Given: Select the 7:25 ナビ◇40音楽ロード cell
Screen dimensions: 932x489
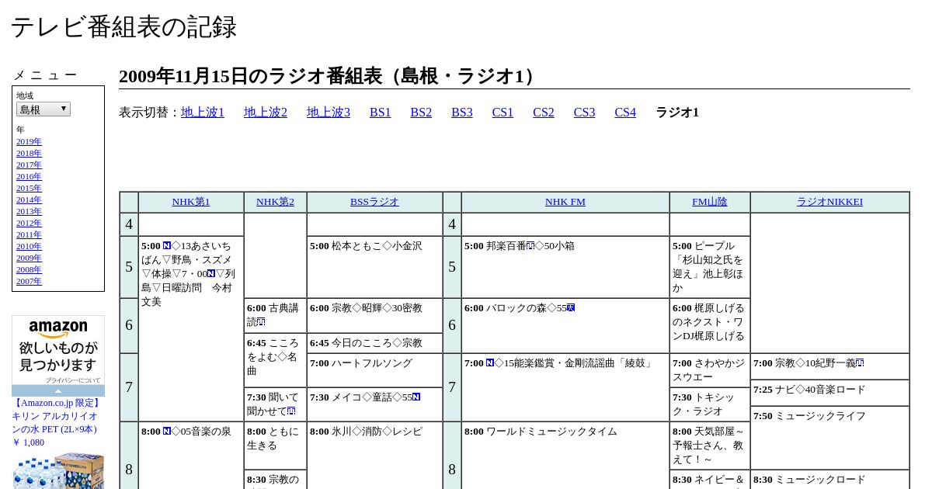Looking at the screenshot, I should (x=829, y=393).
